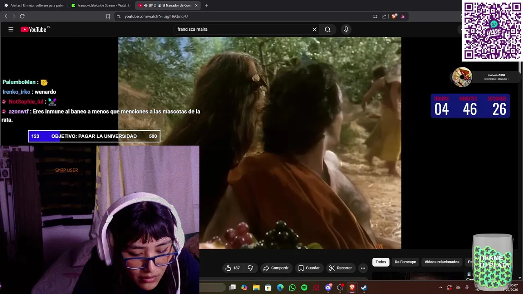This screenshot has height=294, width=523.
Task: Open Brave Shields lion icon
Action: click(394, 16)
